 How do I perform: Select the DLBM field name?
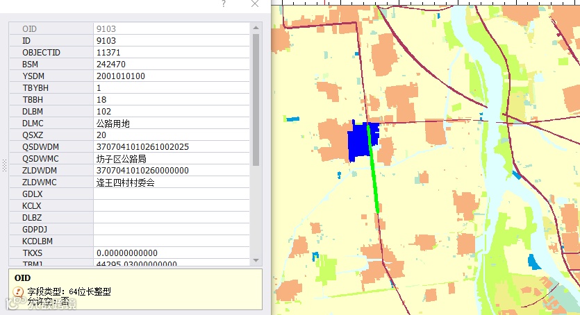(33, 112)
